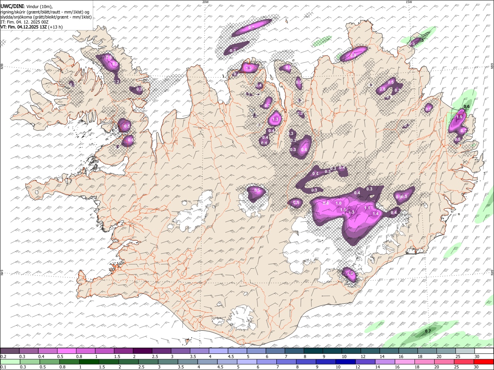The width and height of the screenshot is (494, 370).
Task: Click the crimson 25 swatch in lower legend
Action: pyautogui.click(x=464, y=362)
